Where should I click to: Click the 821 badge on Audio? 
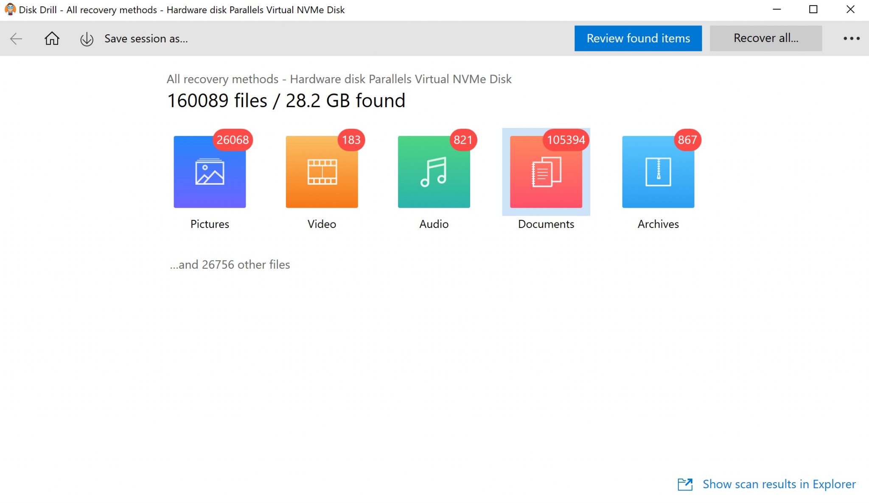[x=463, y=140]
